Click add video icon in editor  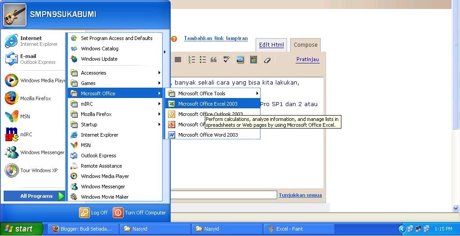[x=253, y=60]
